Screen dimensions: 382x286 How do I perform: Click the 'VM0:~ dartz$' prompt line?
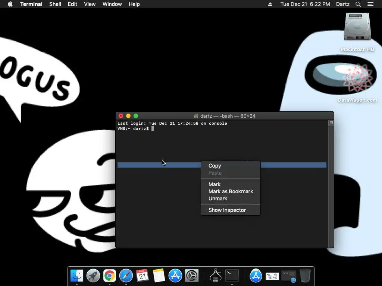tap(133, 128)
